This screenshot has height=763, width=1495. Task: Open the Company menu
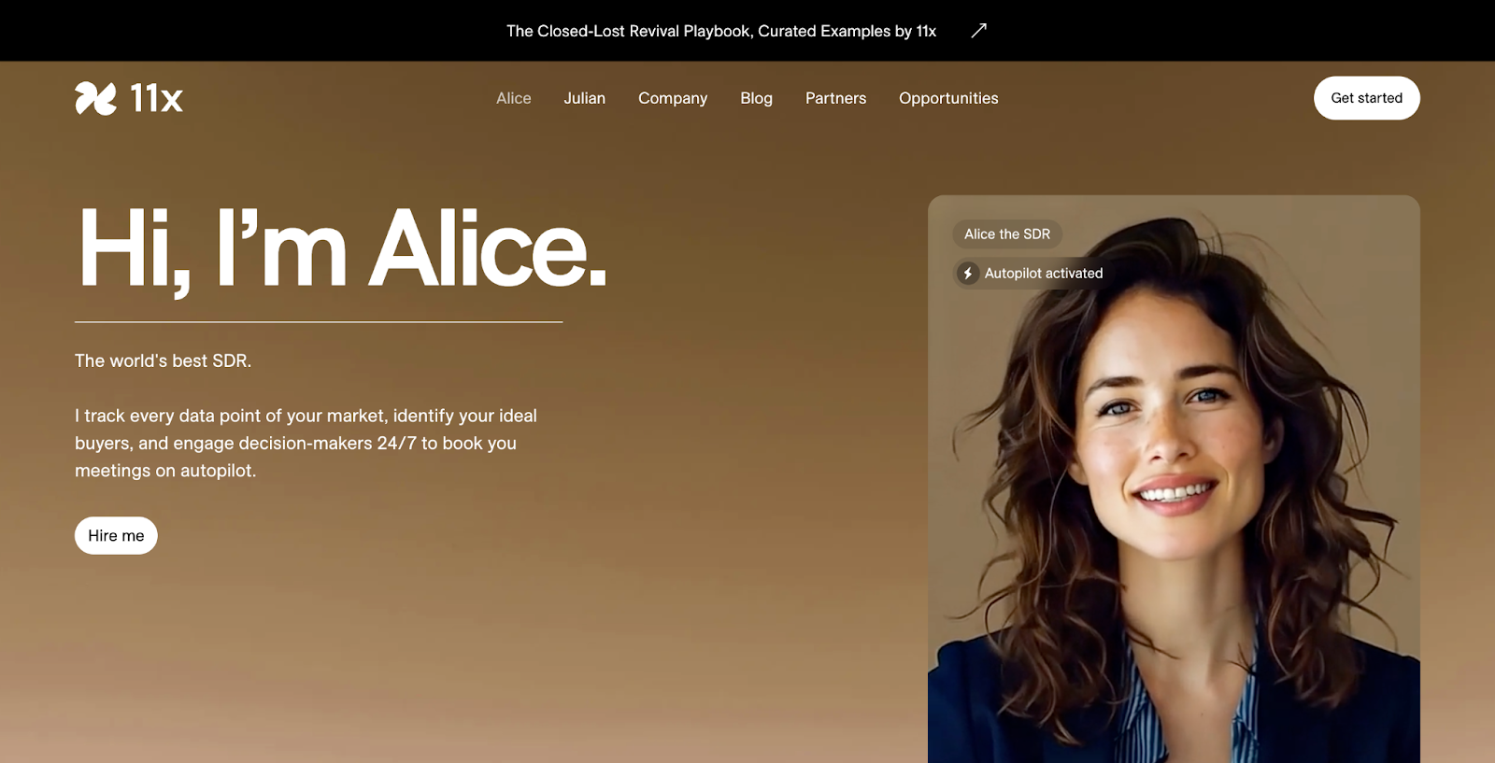point(673,98)
